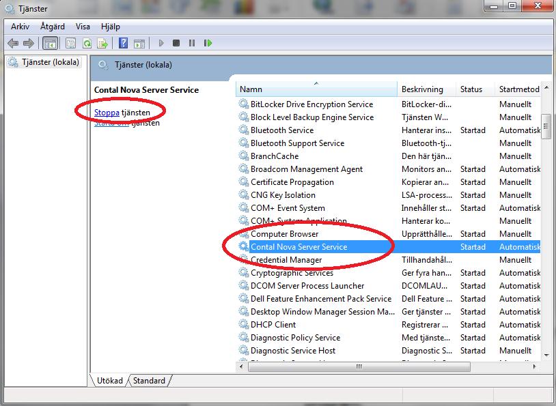
Task: Sort by the Namn column header
Action: [x=316, y=89]
